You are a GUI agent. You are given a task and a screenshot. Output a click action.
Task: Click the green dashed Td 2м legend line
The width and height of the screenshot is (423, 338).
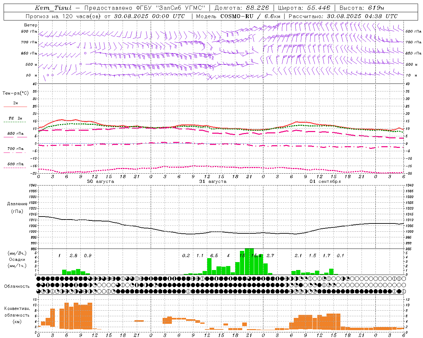tap(15, 122)
